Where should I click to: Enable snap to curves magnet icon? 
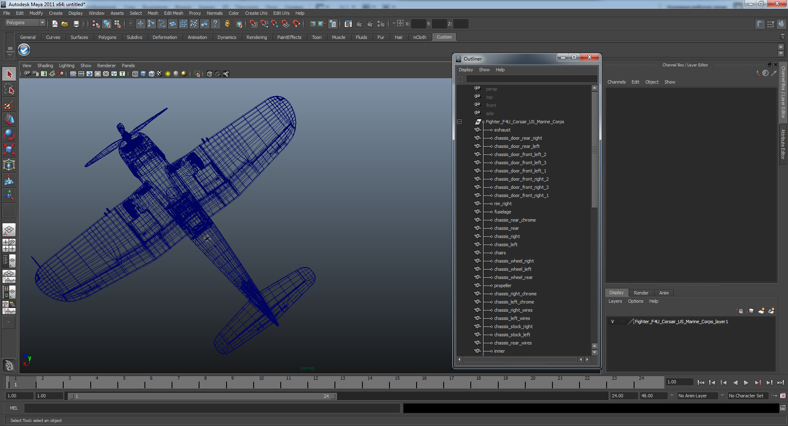coord(264,24)
